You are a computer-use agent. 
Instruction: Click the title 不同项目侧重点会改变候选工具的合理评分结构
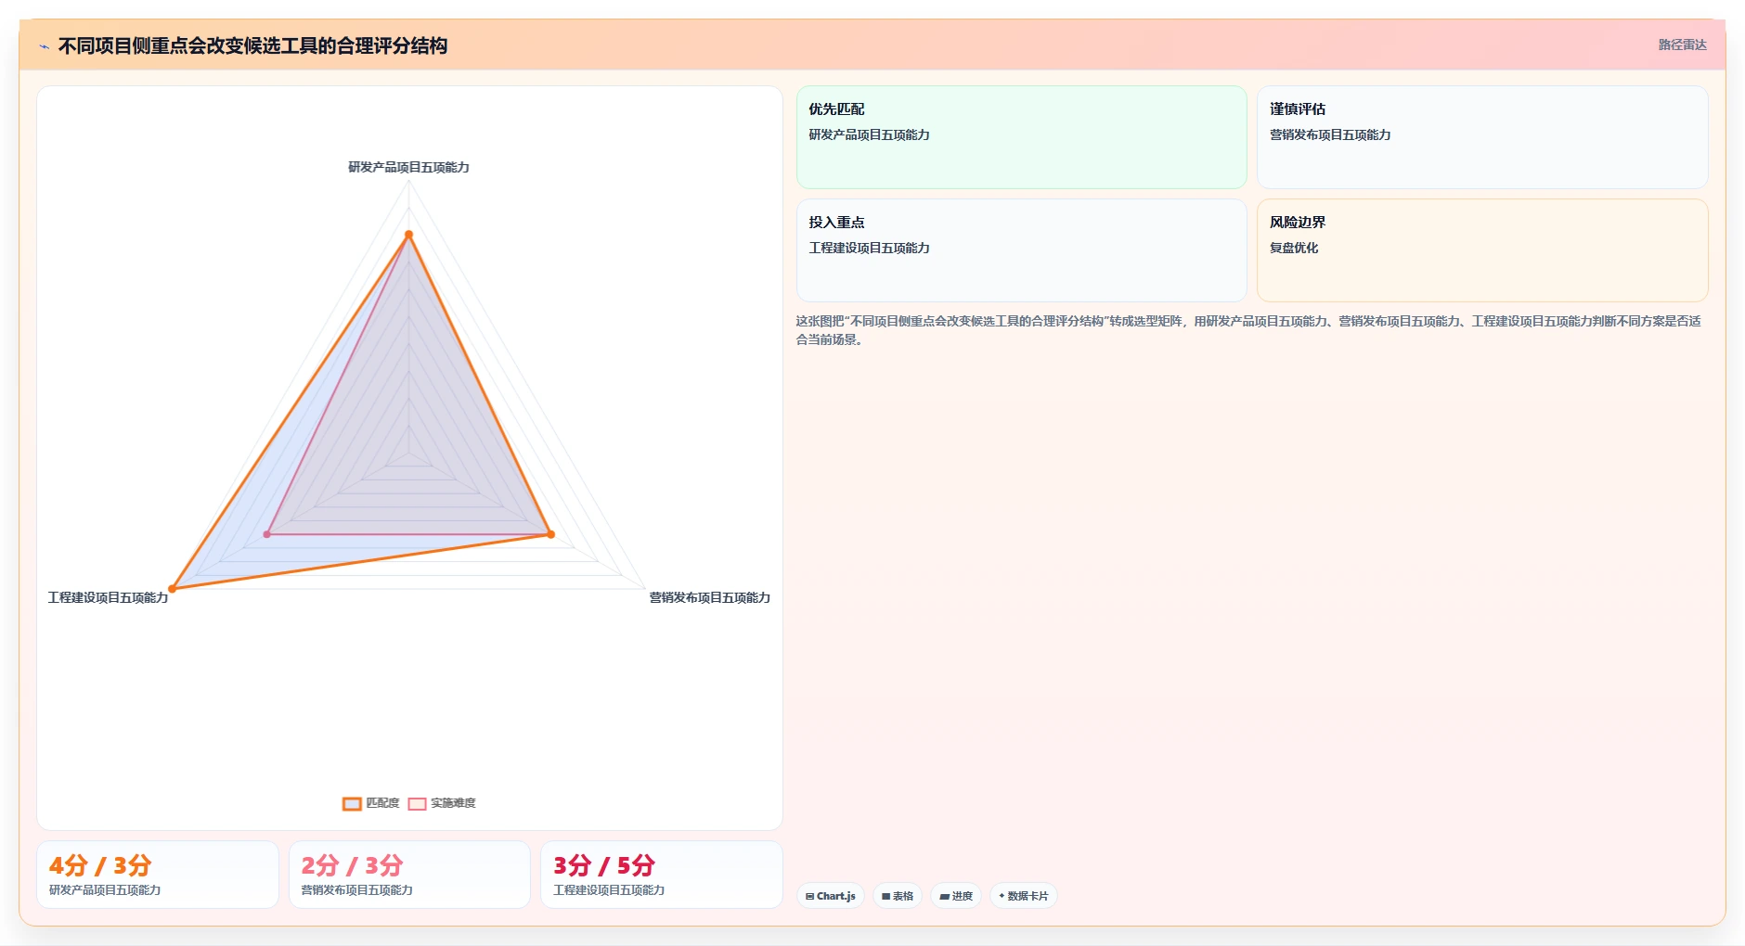point(252,45)
